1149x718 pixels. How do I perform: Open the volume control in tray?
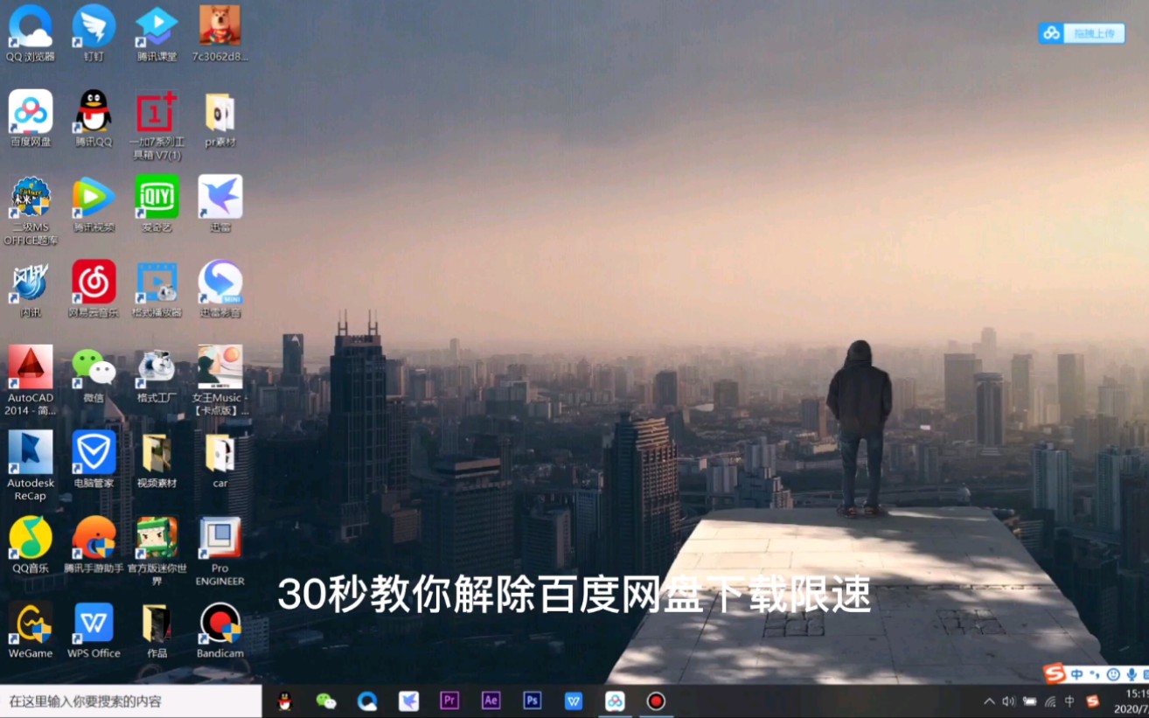pyautogui.click(x=1009, y=701)
